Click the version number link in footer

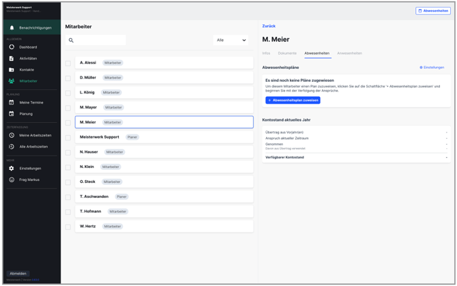pos(35,280)
